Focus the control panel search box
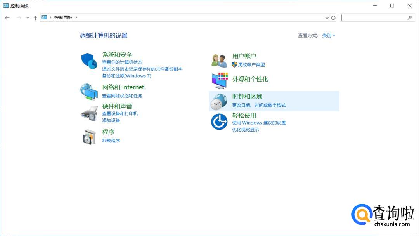419x236 pixels. coord(377,17)
